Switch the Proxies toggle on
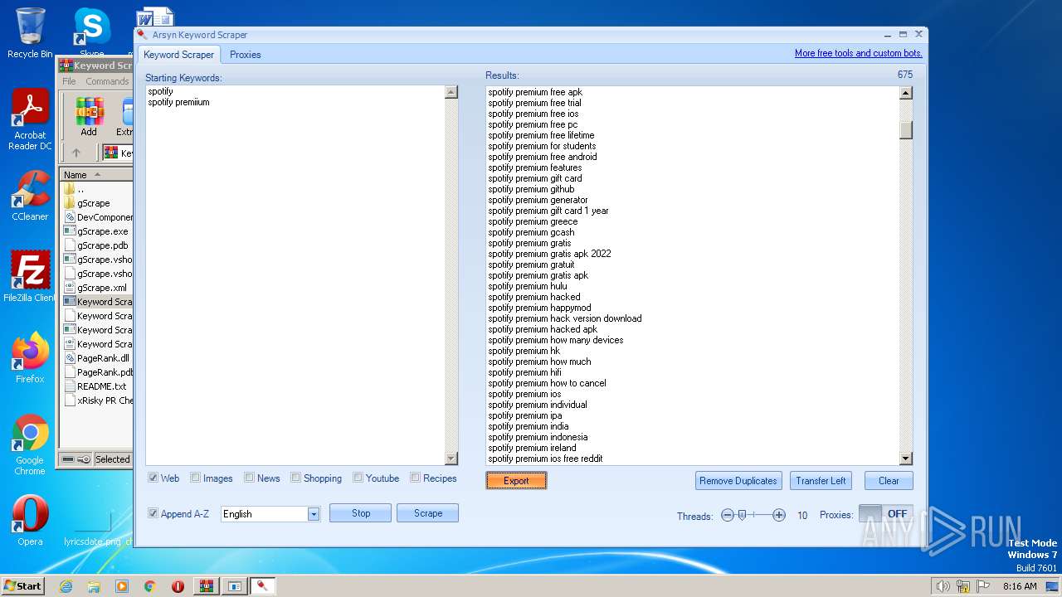Image resolution: width=1062 pixels, height=597 pixels. coord(886,514)
